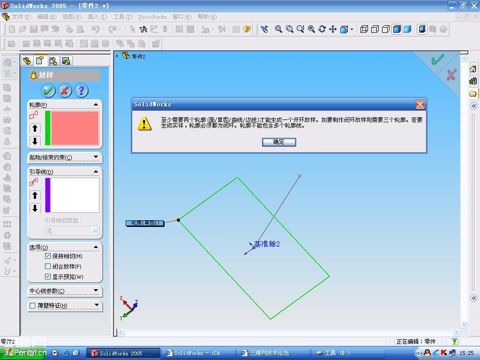Expand the 薄壁特征(H) section arrow

click(x=97, y=305)
